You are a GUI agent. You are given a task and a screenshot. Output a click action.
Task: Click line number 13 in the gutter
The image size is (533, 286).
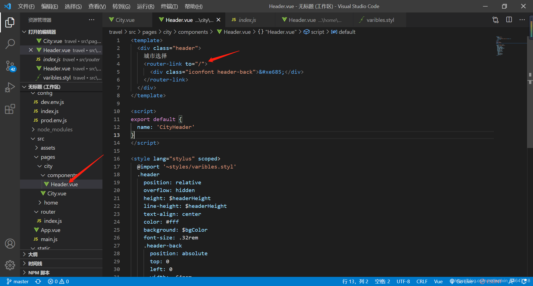117,135
